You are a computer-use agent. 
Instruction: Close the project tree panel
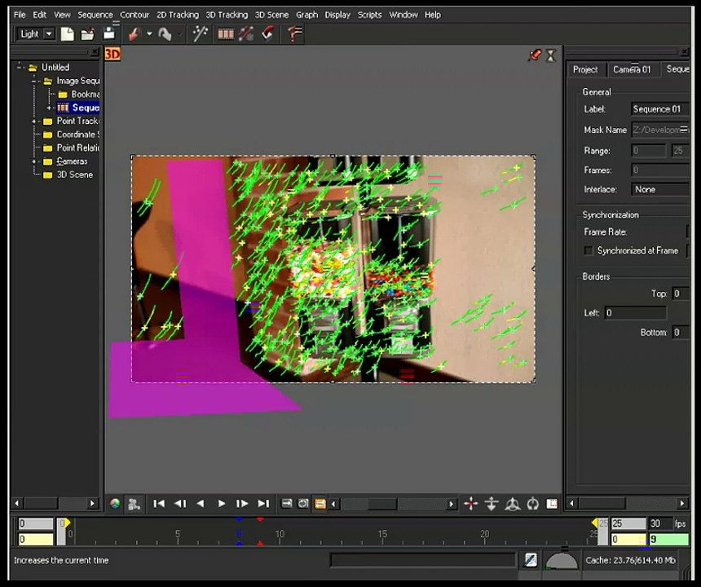pos(95,52)
